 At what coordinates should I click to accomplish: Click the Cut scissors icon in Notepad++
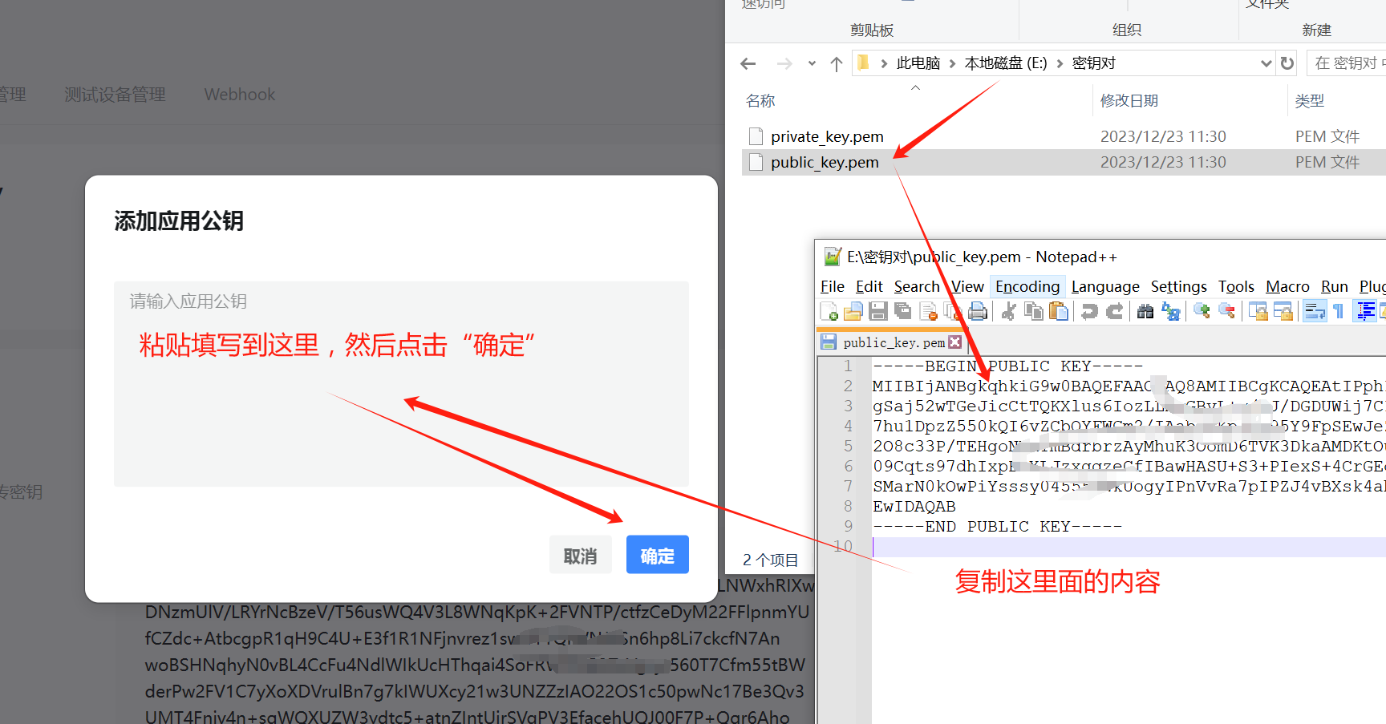click(1009, 311)
